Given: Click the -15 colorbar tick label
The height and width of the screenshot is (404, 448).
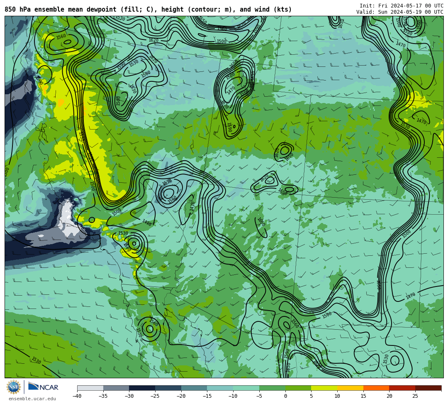Looking at the screenshot, I should (x=207, y=396).
